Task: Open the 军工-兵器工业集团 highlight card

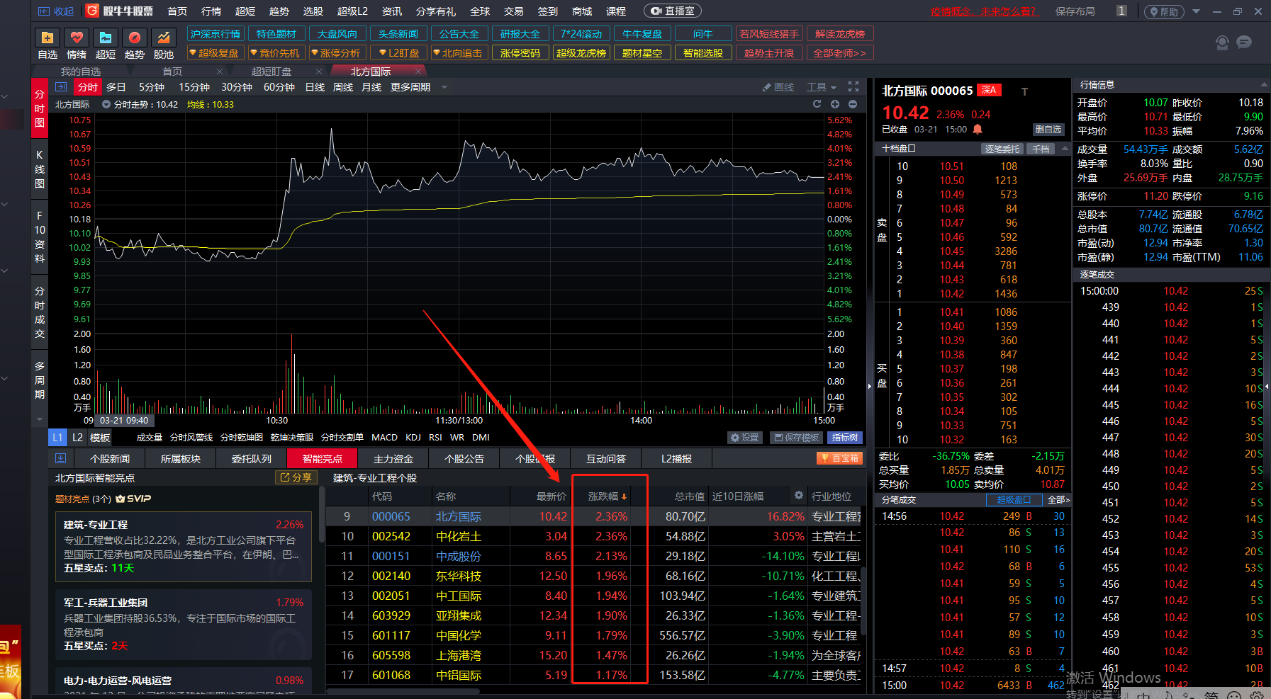Action: click(x=183, y=624)
